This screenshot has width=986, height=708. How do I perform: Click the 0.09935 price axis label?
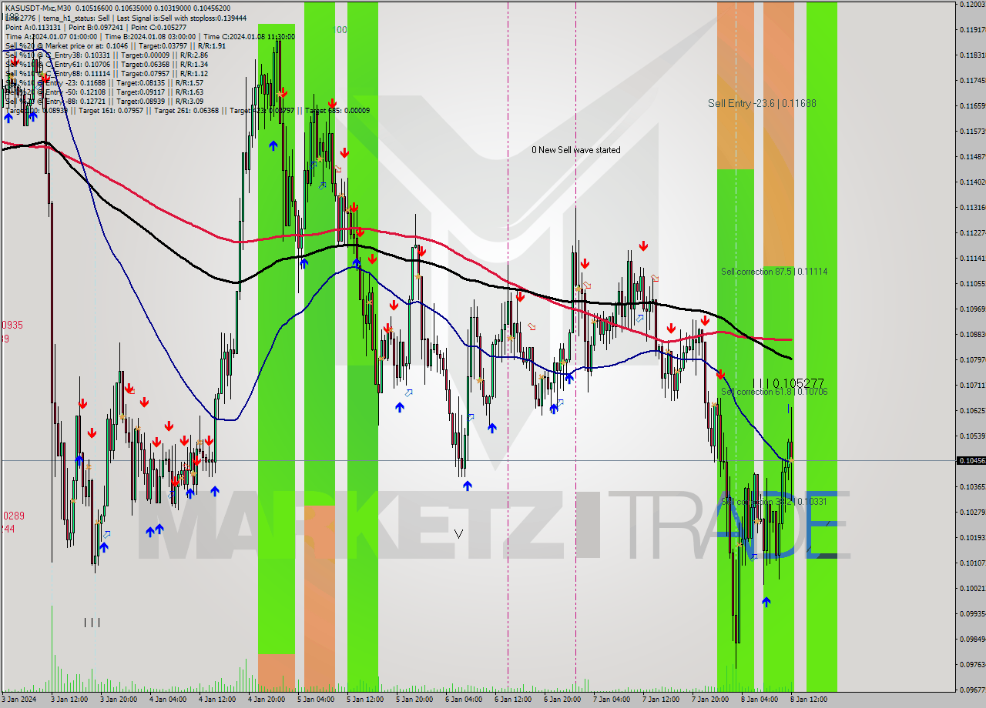[x=972, y=613]
